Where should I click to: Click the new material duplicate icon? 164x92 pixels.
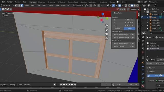tap(161, 60)
